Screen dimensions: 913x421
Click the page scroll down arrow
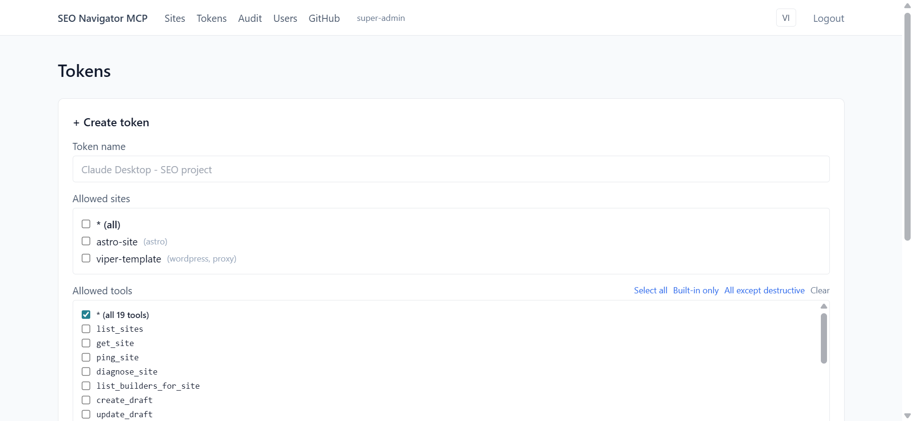907,416
